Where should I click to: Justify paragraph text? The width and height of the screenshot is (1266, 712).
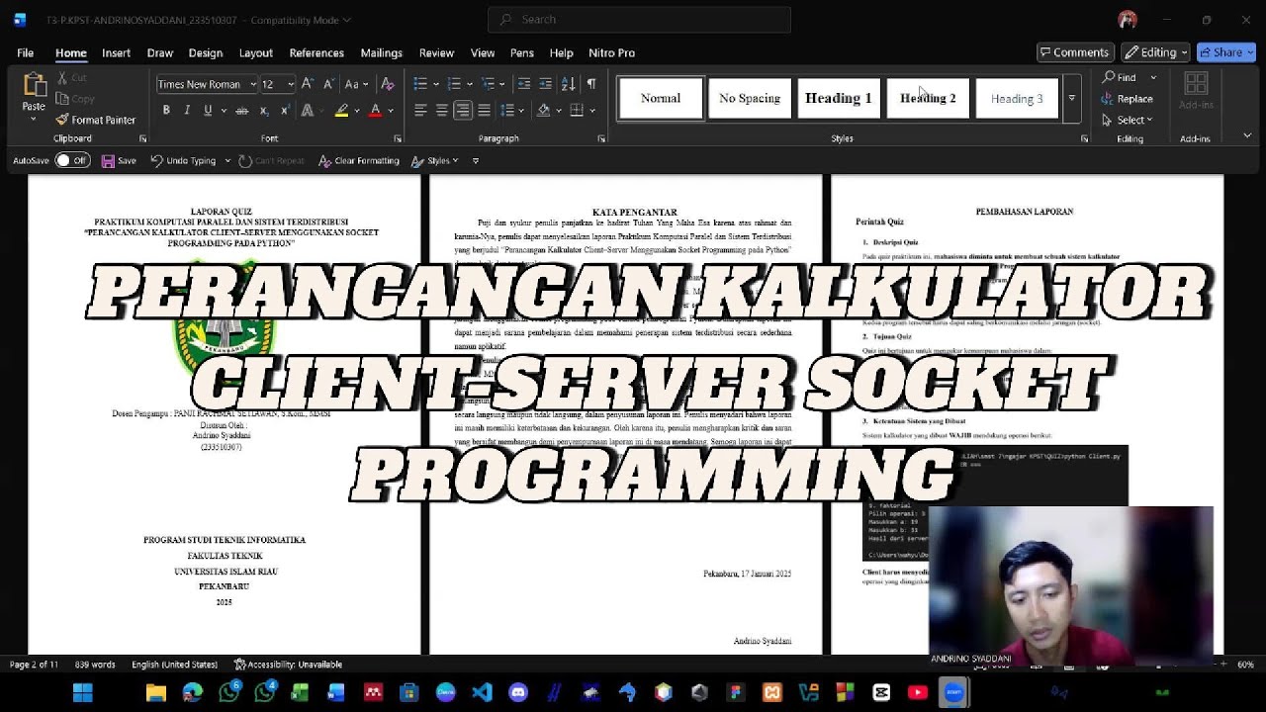tap(484, 111)
